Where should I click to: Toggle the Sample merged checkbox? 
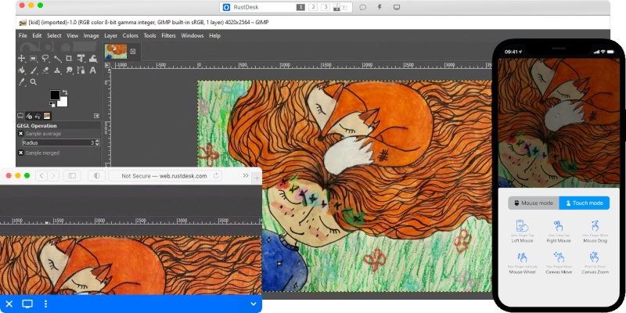21,153
